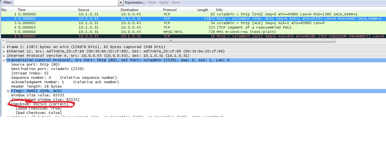Expand the Frame 2 tree node

point(4,47)
